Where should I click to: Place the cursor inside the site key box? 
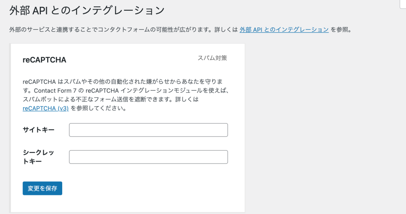click(x=148, y=130)
